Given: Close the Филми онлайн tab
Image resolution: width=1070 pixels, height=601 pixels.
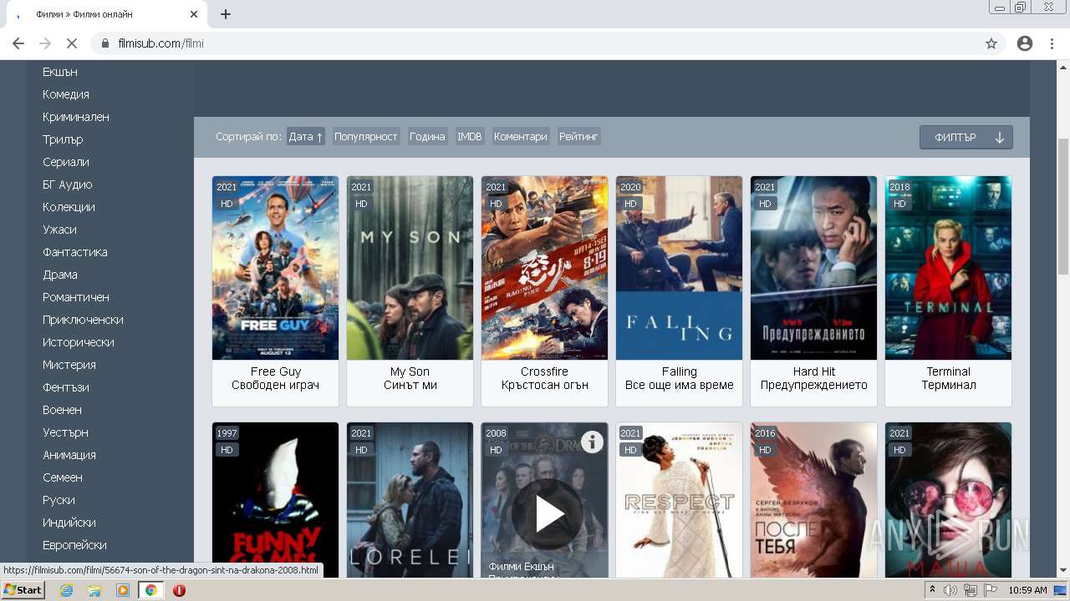Looking at the screenshot, I should (x=194, y=14).
